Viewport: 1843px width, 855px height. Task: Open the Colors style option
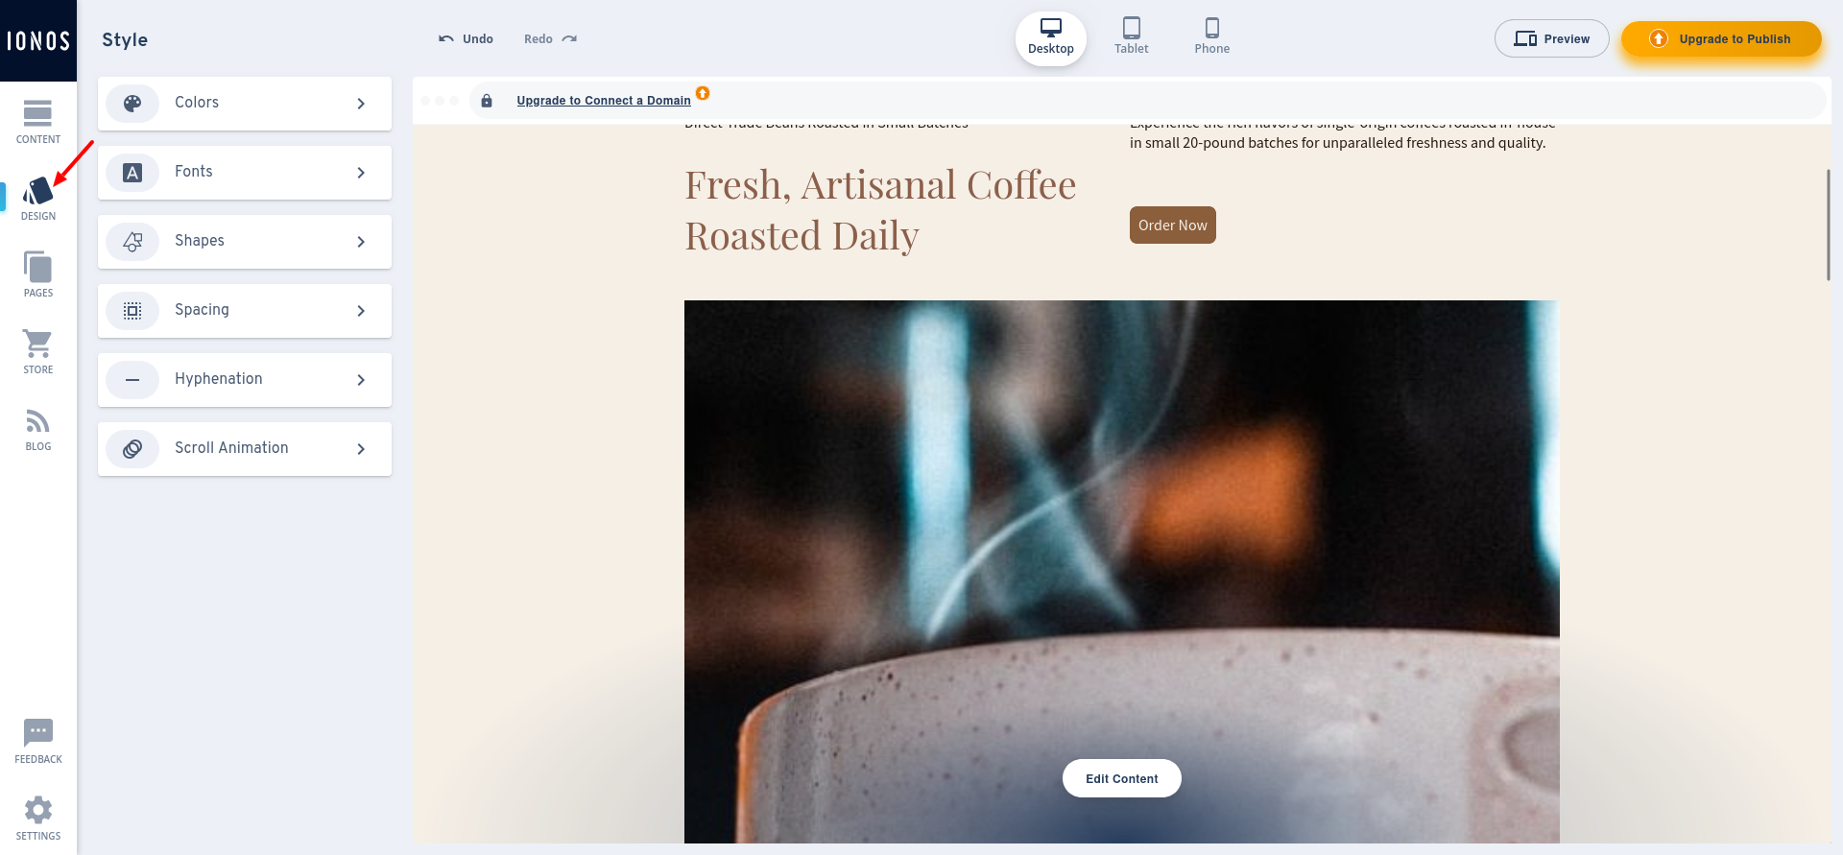pos(245,104)
